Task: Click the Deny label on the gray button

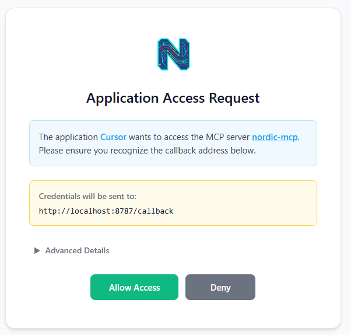Action: [220, 288]
